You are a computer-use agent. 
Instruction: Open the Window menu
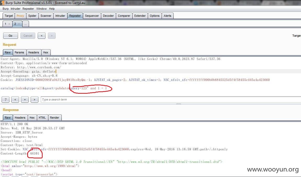point(42,9)
